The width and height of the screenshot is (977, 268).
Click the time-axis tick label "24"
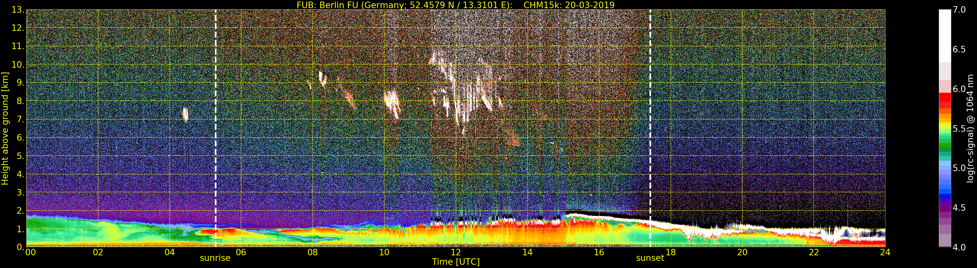click(x=885, y=252)
